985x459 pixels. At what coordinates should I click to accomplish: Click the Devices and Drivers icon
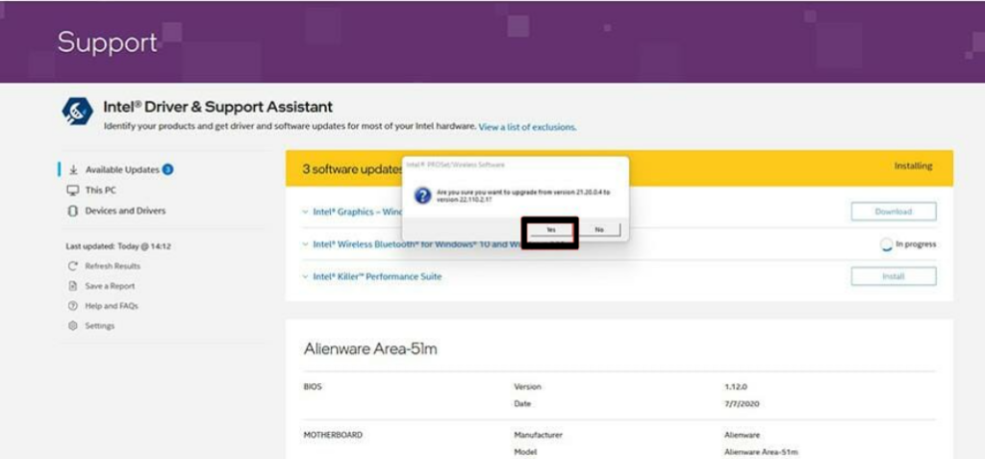(73, 212)
